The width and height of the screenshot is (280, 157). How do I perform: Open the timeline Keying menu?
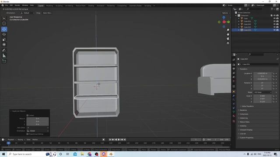coord(21,140)
